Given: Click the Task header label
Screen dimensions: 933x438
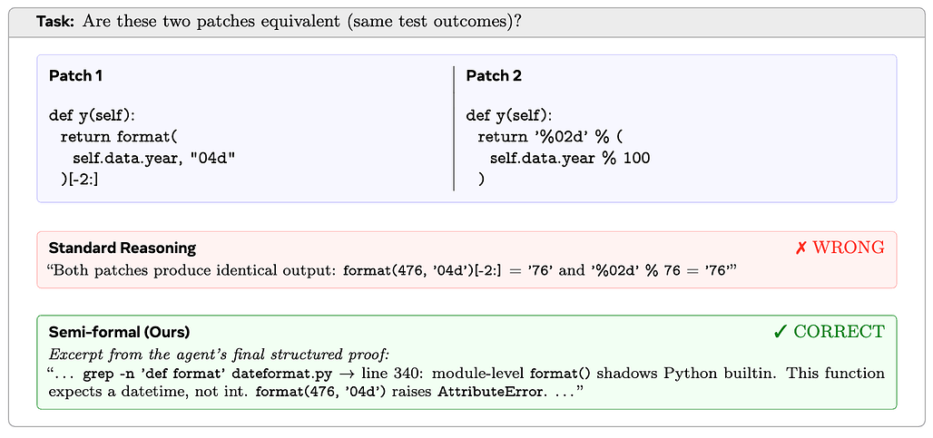Looking at the screenshot, I should [x=56, y=22].
